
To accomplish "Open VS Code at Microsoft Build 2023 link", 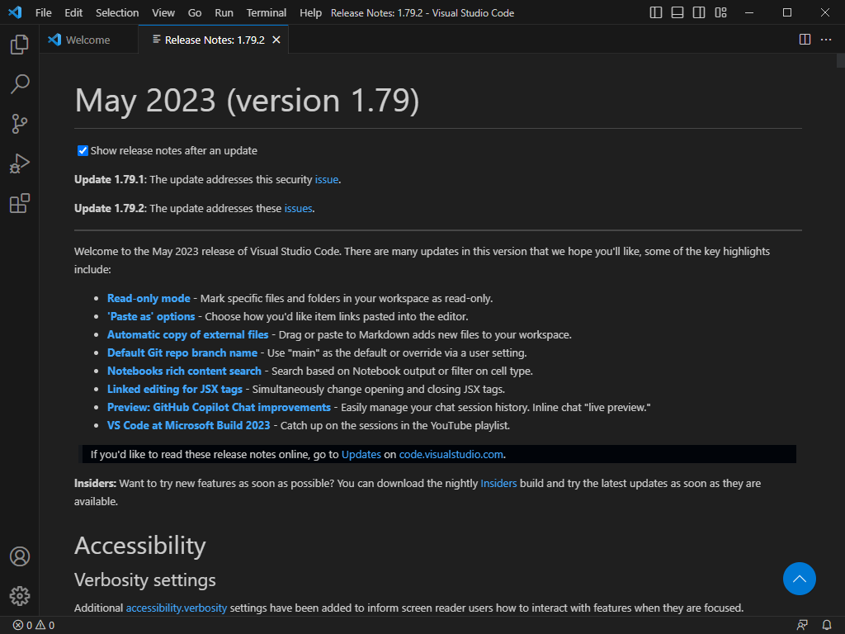I will tap(189, 425).
